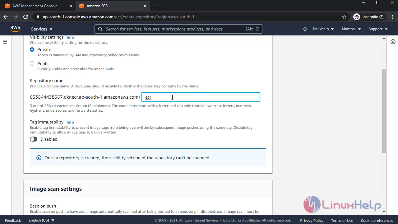The image size is (398, 224).
Task: Open the Mumbai region selector
Action: 351,29
